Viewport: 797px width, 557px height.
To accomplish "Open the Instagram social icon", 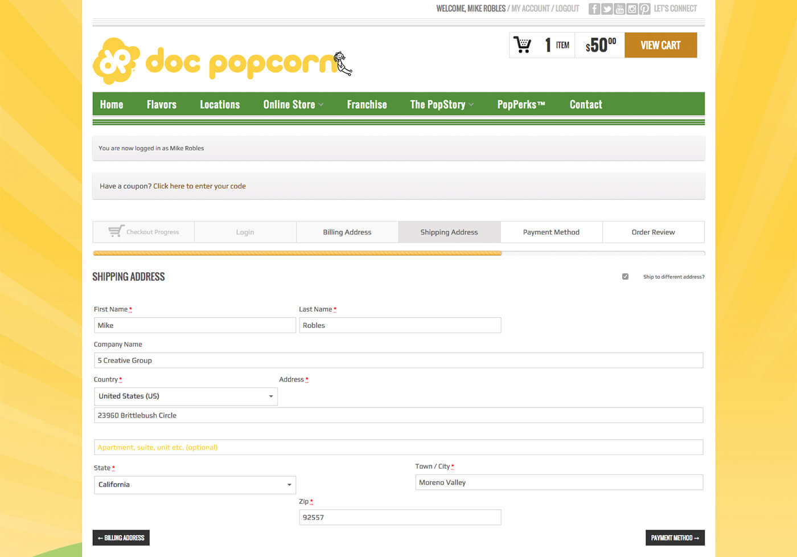I will 632,9.
